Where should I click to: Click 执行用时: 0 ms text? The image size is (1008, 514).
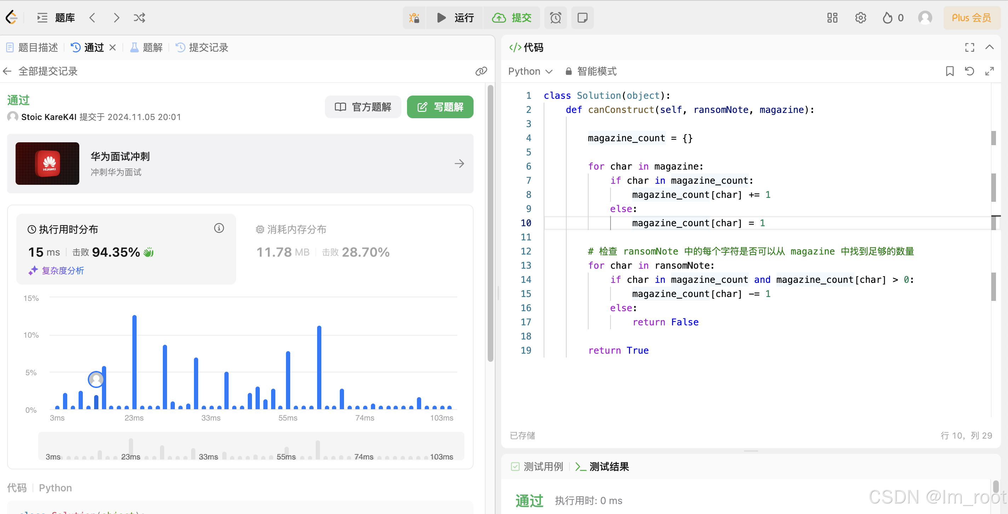point(588,500)
